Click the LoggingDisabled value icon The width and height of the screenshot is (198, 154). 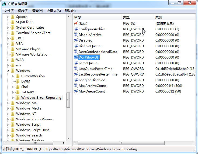tap(76, 80)
